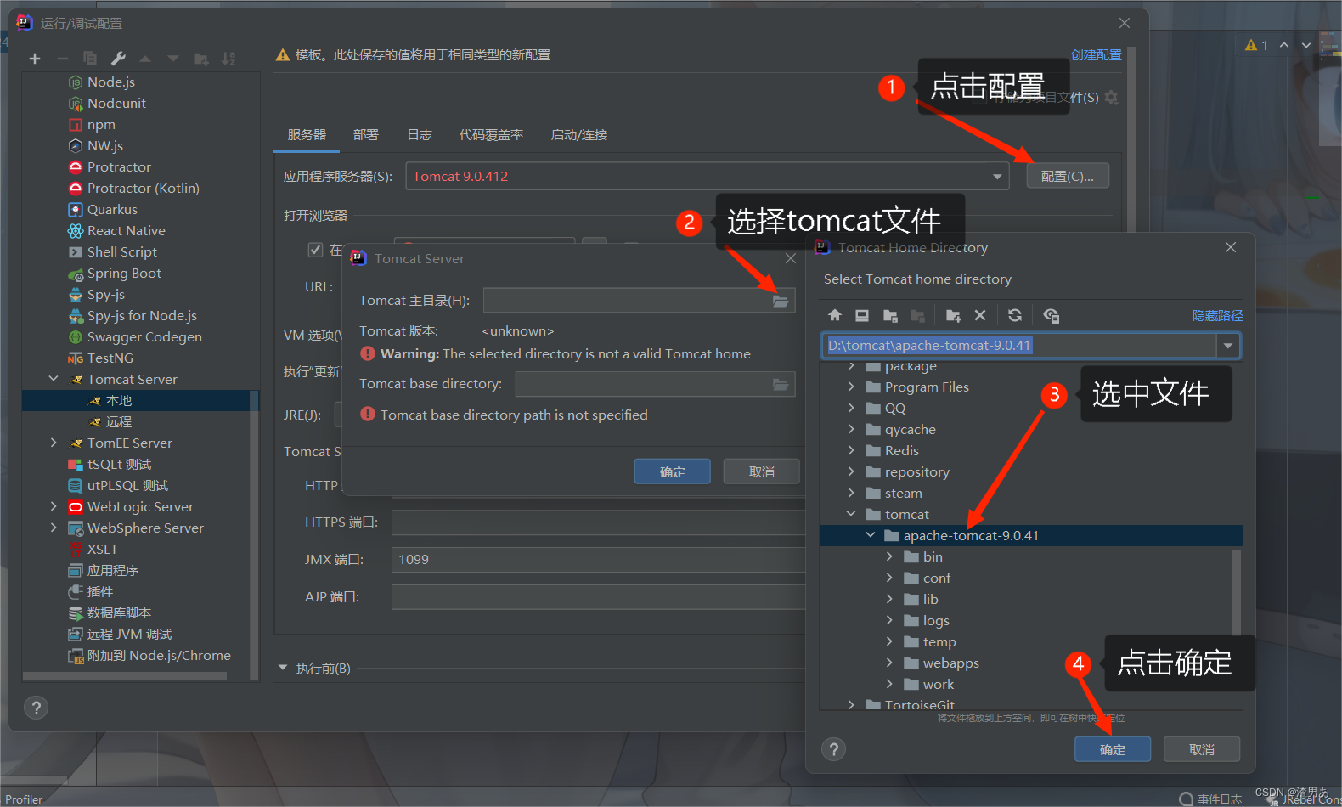Screen dimensions: 1342x807
Task: Browse for Tomcat base directory folder icon
Action: [781, 384]
